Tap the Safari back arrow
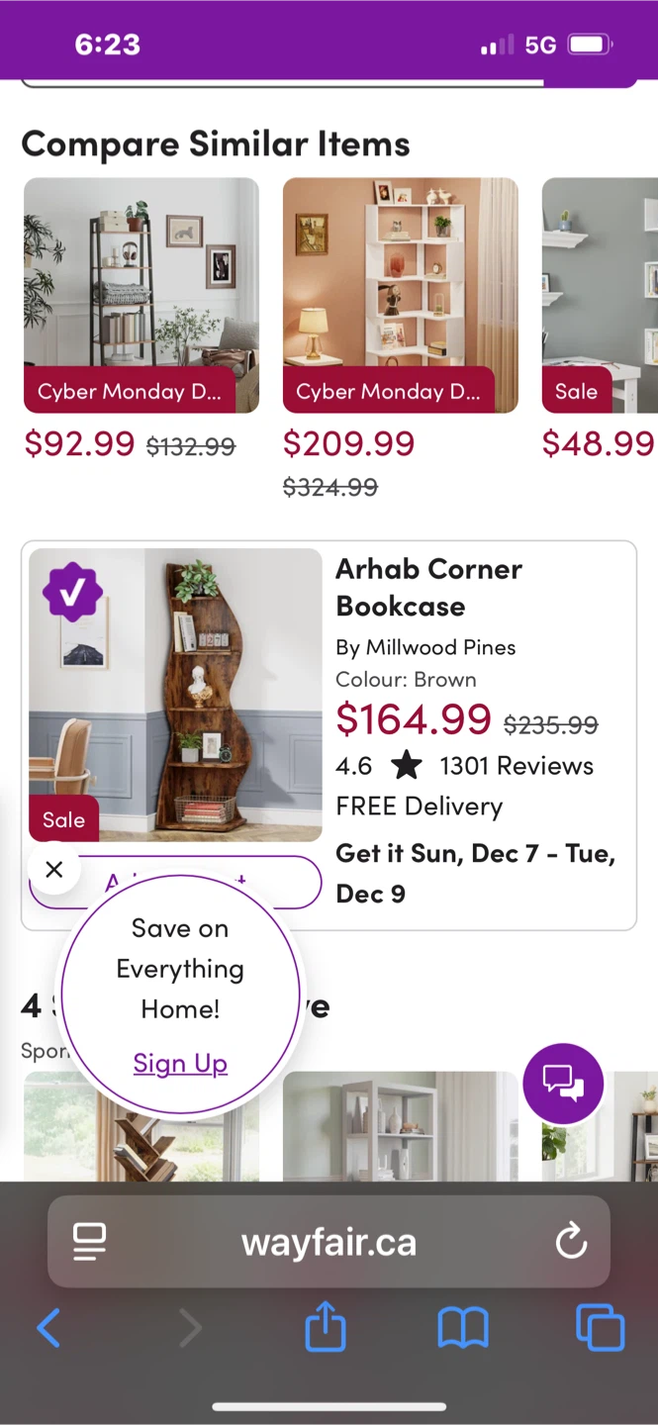Image resolution: width=658 pixels, height=1425 pixels. click(x=48, y=1328)
